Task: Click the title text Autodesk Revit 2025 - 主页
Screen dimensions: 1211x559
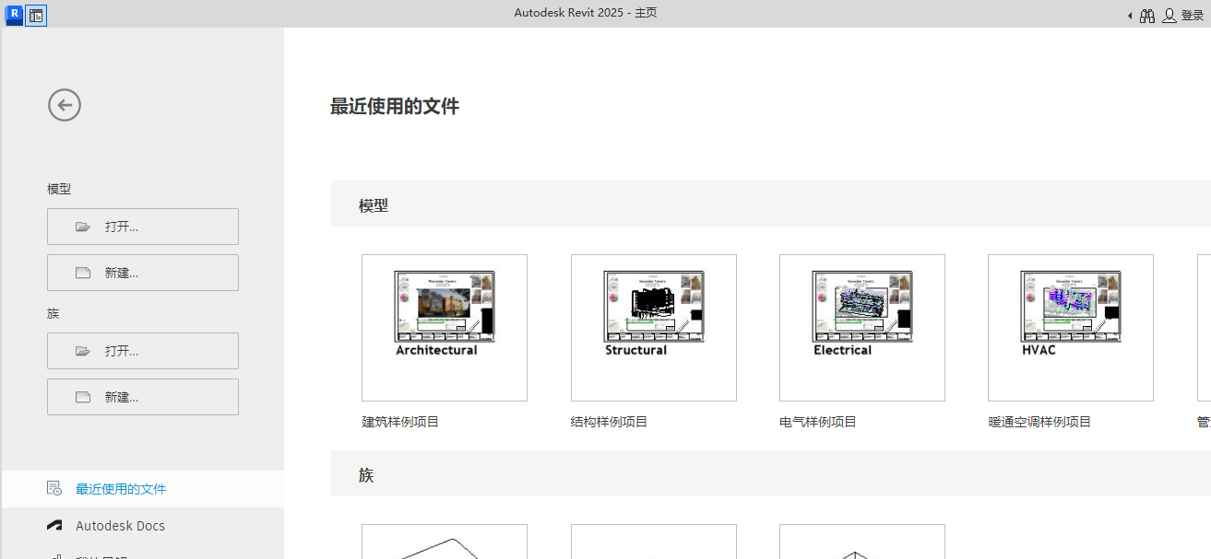Action: 586,13
